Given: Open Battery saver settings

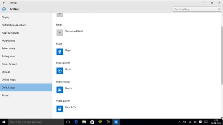Looking at the screenshot, I should click(x=26, y=56).
